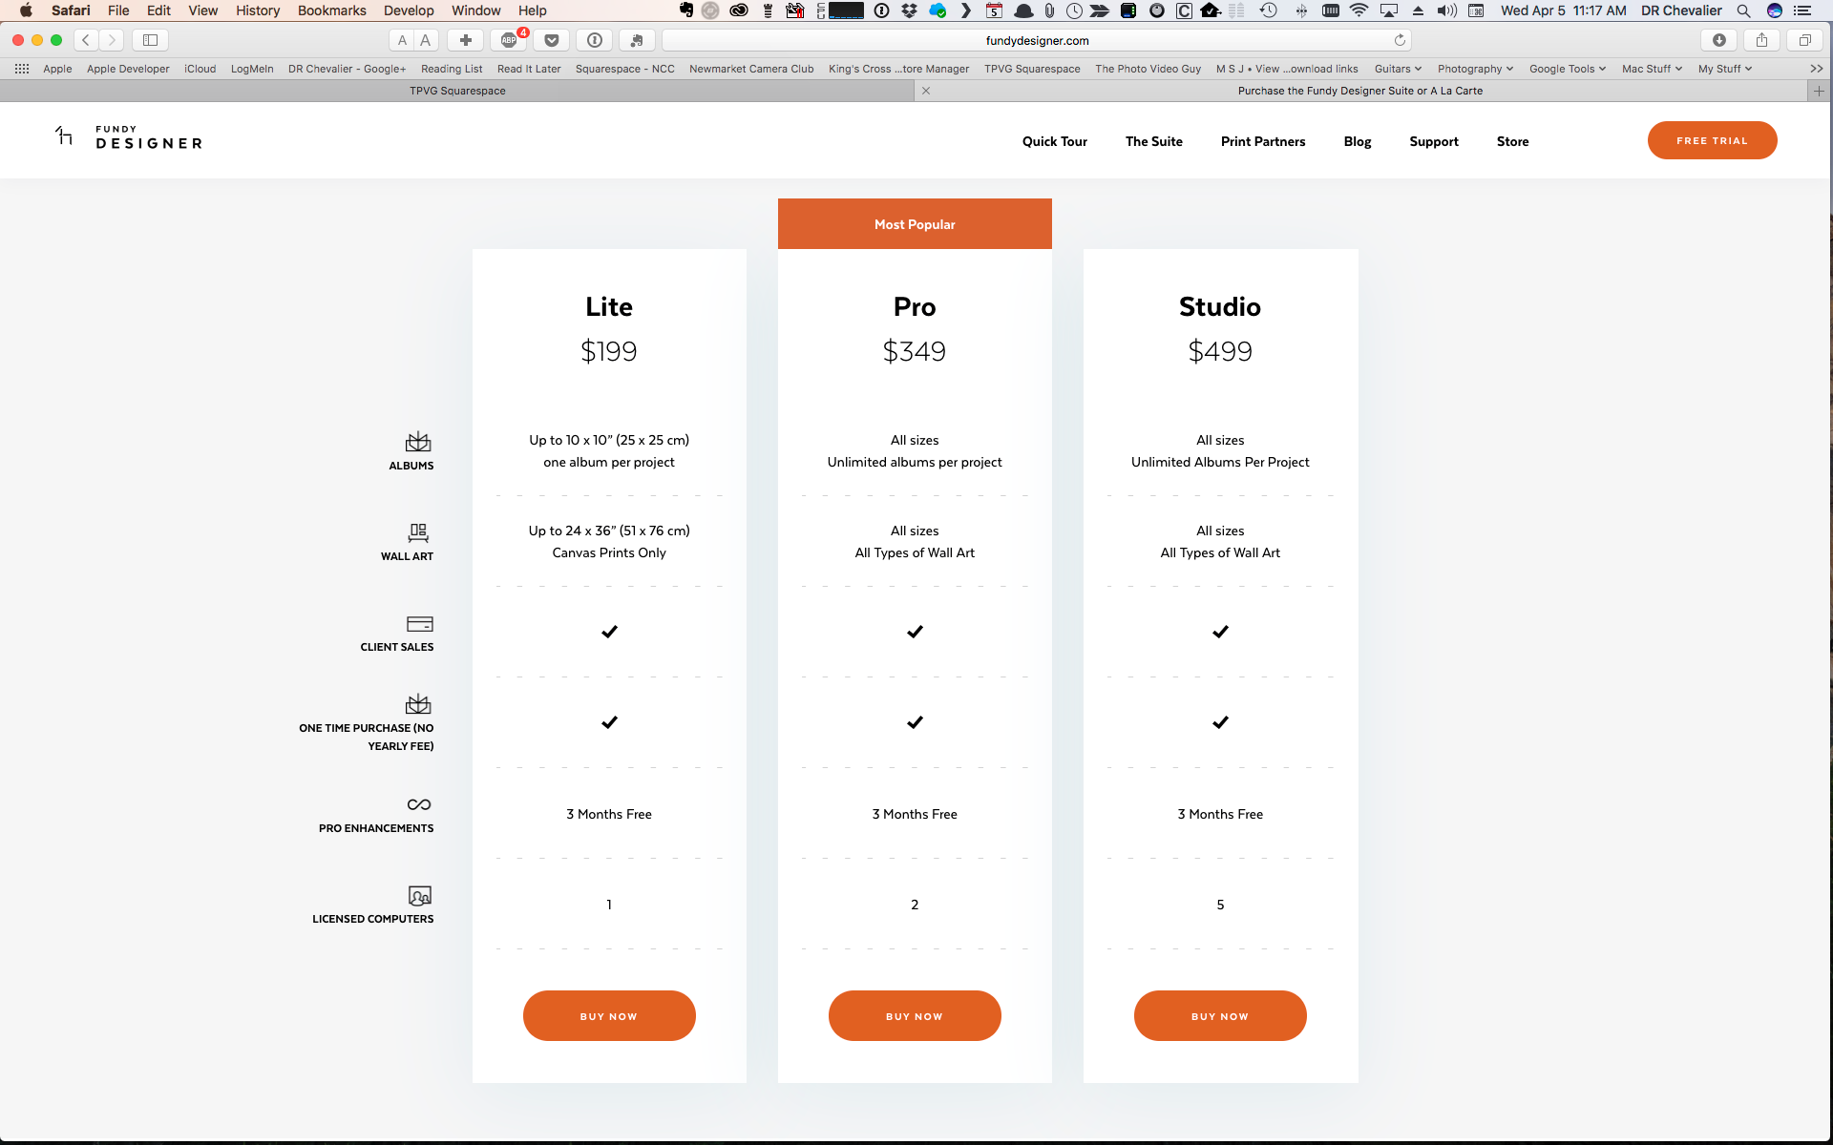Show all tabs overview button
Viewport: 1833px width, 1145px height.
tap(1804, 40)
